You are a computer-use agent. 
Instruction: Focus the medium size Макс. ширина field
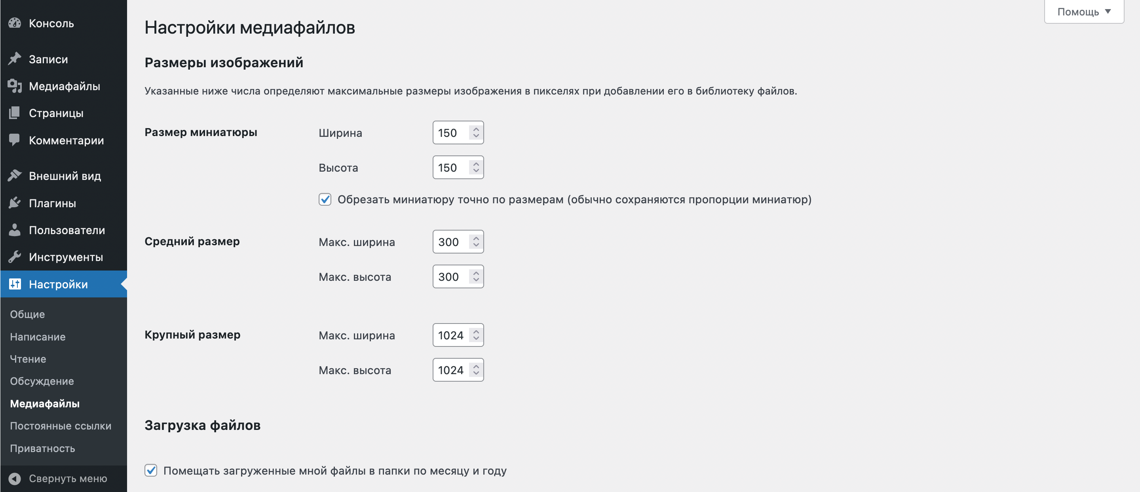[458, 242]
